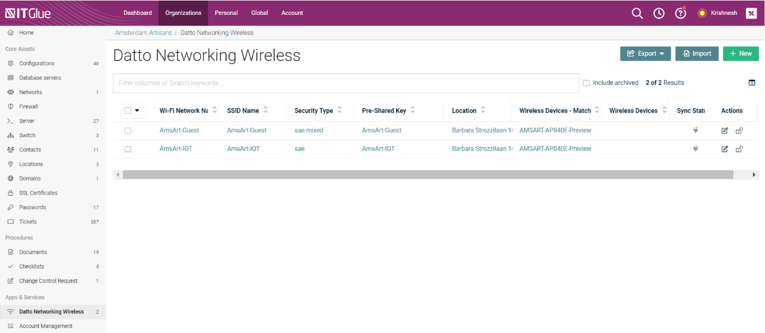This screenshot has width=765, height=333.
Task: Open the bulk select dropdown arrow
Action: [x=137, y=110]
